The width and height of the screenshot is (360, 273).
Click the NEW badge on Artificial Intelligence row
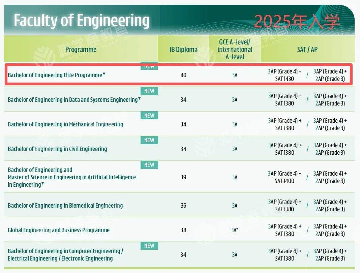click(x=149, y=165)
